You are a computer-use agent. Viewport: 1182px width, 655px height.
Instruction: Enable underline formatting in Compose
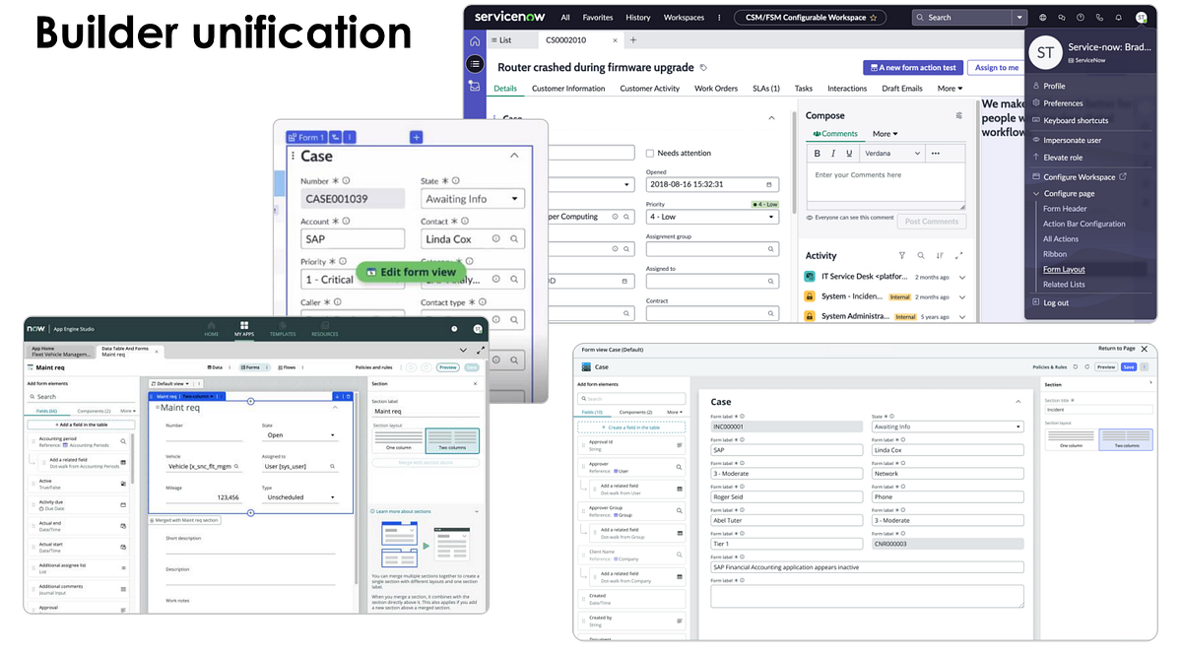coord(847,153)
